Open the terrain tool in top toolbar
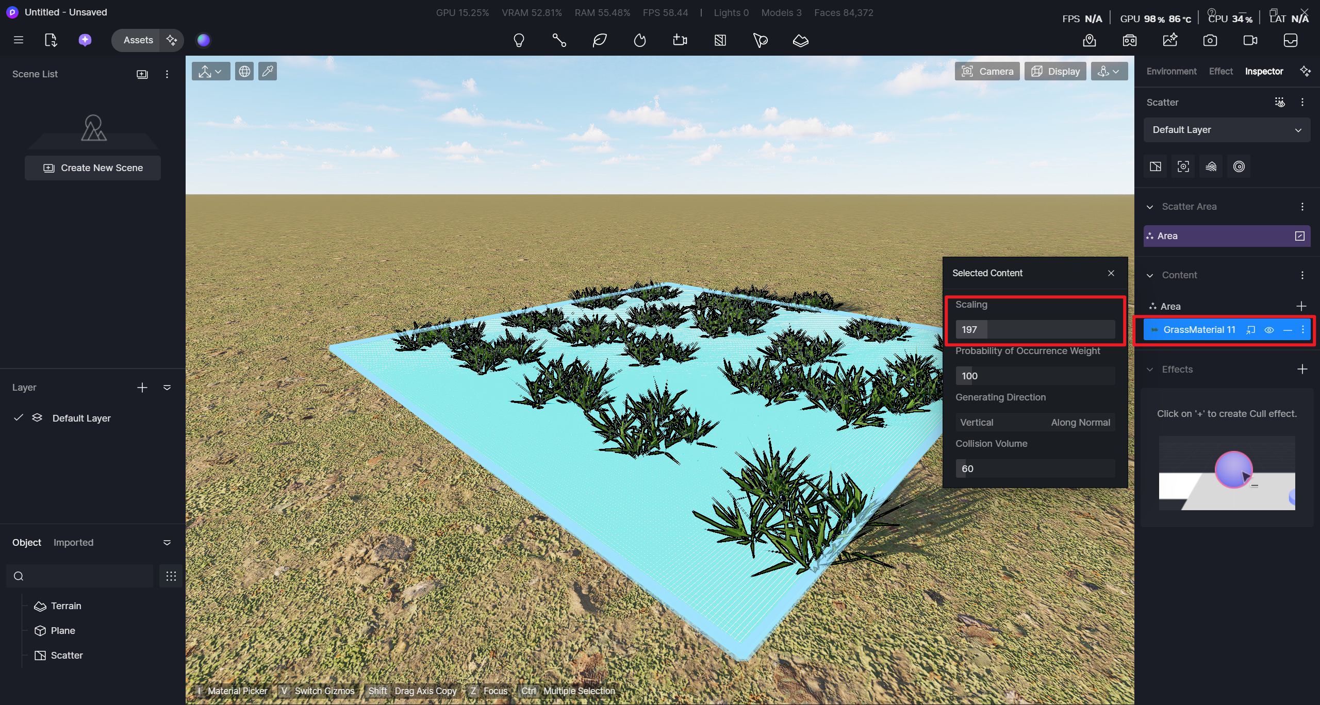 click(800, 40)
